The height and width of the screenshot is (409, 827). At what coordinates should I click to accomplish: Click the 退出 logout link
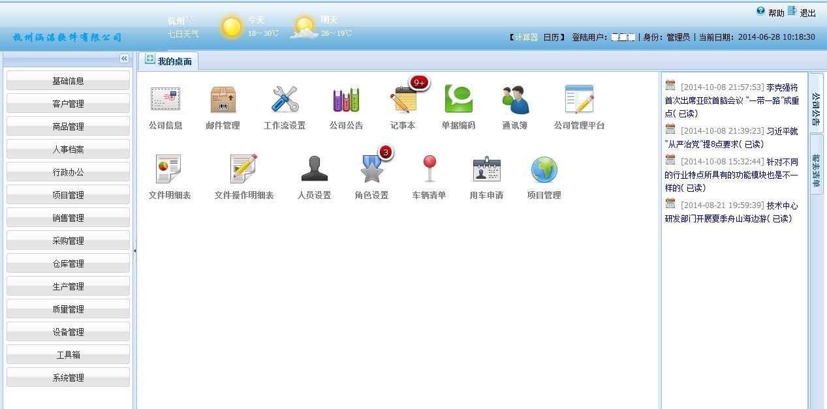[x=807, y=13]
